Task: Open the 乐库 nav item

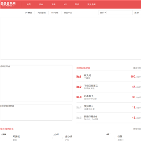Action: [x=41, y=4]
